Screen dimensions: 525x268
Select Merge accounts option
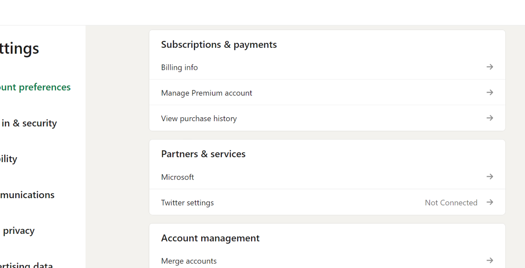click(189, 261)
